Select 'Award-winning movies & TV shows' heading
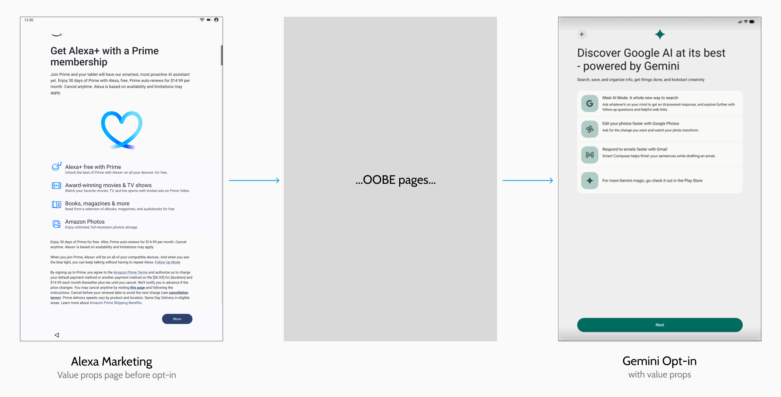781x397 pixels. pyautogui.click(x=108, y=185)
